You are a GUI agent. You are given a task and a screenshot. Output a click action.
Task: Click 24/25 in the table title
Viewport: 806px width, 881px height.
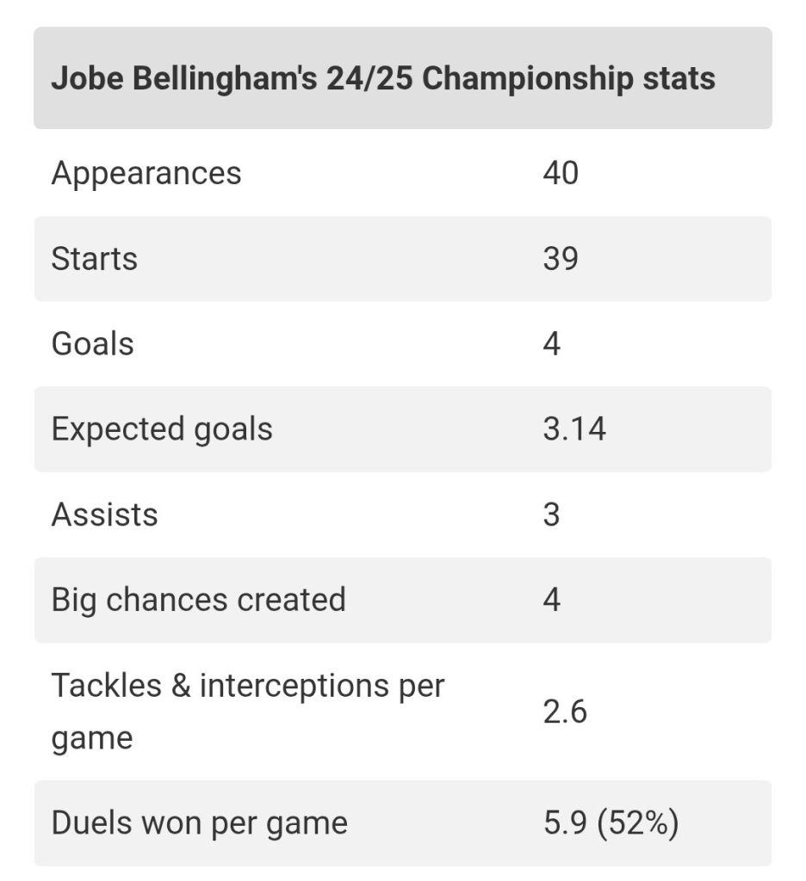click(369, 78)
